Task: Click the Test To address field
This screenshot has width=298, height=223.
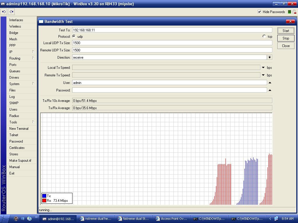Action: click(172, 30)
